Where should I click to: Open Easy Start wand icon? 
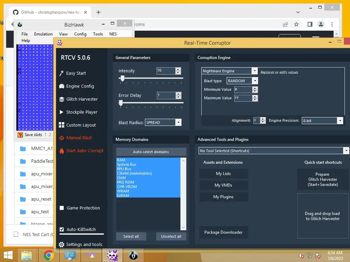pyautogui.click(x=62, y=73)
